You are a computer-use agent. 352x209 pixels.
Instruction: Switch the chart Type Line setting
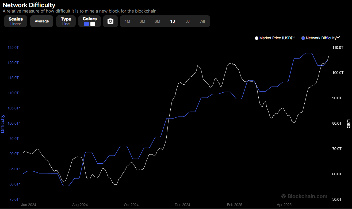66,21
